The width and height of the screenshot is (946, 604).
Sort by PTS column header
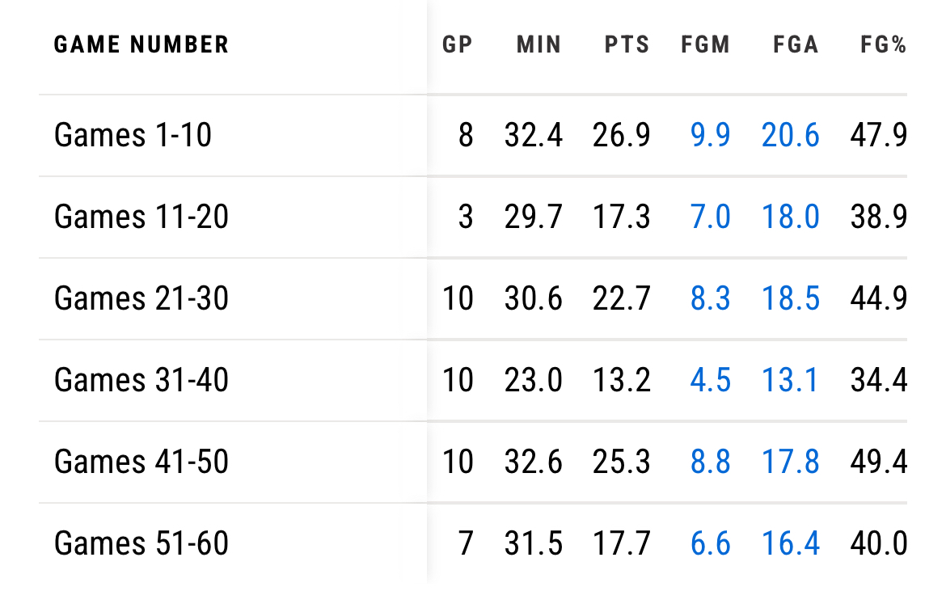pos(627,44)
